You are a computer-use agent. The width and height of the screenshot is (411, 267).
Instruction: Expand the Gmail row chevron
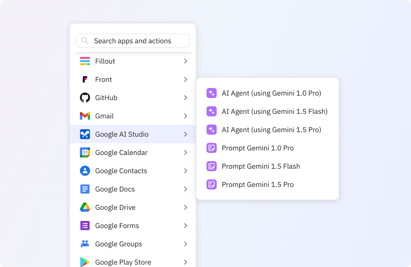tap(185, 116)
